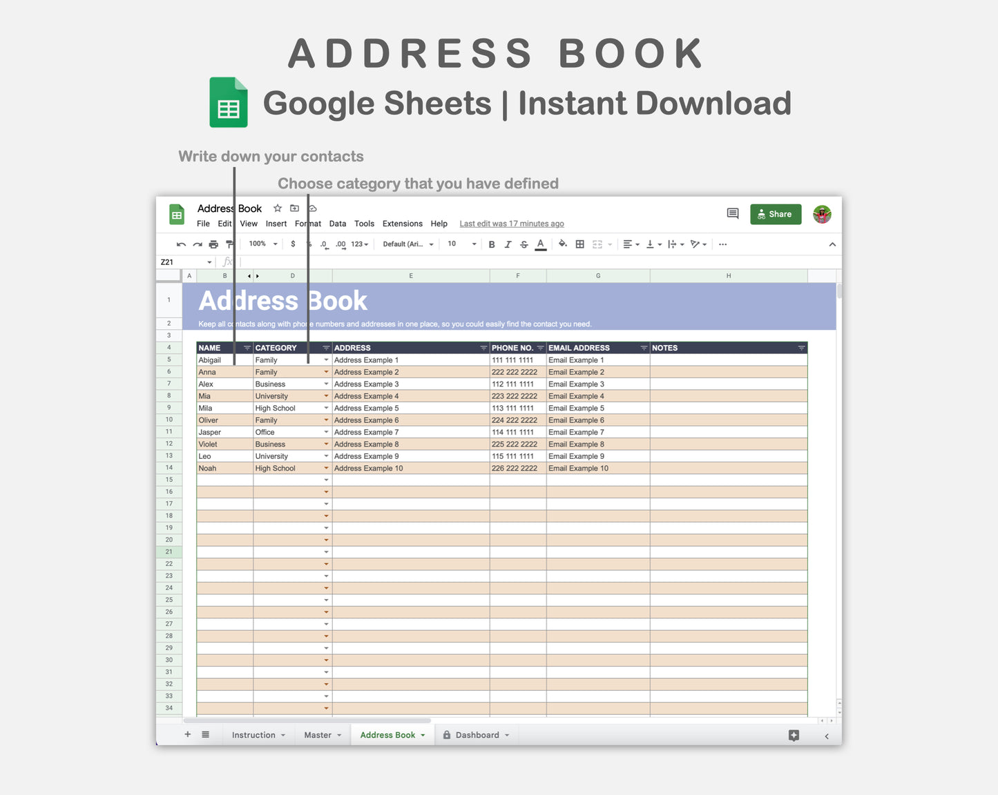This screenshot has height=795, width=998.
Task: Open the comment history icon
Action: pyautogui.click(x=732, y=214)
